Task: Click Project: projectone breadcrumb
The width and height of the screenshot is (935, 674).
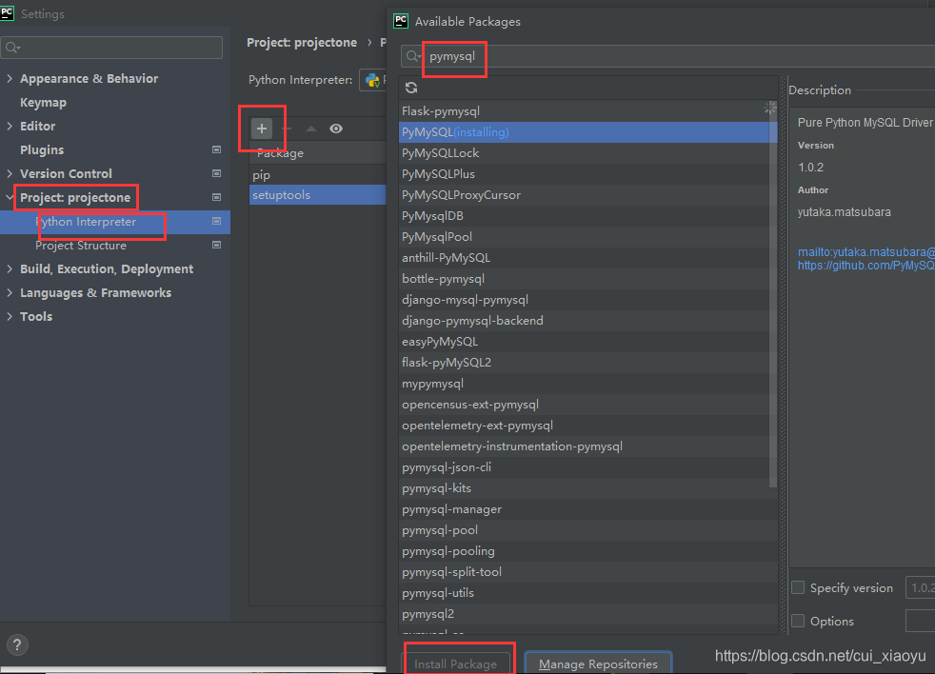Action: [x=302, y=43]
